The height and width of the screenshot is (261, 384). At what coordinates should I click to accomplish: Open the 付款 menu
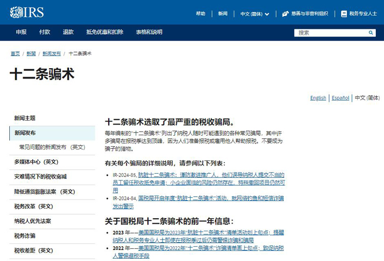tap(44, 32)
